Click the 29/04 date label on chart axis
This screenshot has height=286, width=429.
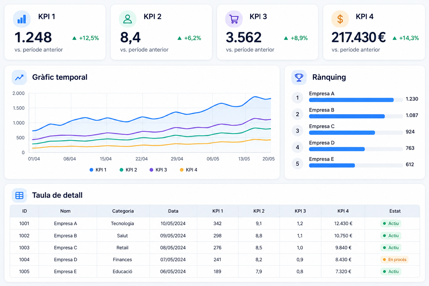tap(177, 159)
